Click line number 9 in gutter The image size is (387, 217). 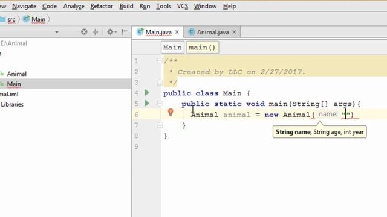tap(137, 146)
